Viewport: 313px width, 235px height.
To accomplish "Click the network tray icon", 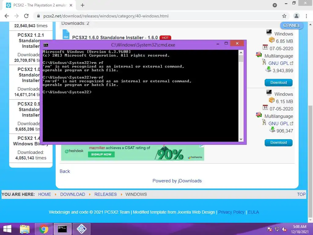I will [277, 229].
